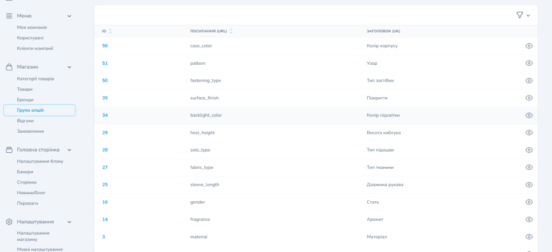Click eye icon in fastening_type row
This screenshot has height=252, width=552.
529,80
